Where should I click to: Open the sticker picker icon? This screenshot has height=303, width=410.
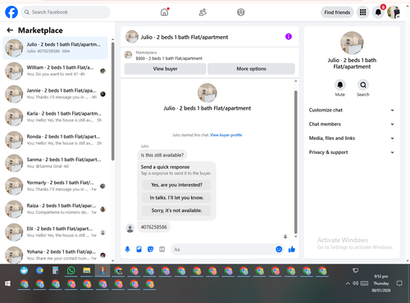tap(150, 249)
